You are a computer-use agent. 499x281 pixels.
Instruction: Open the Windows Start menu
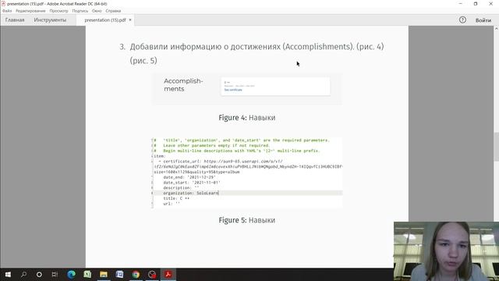coord(8,274)
